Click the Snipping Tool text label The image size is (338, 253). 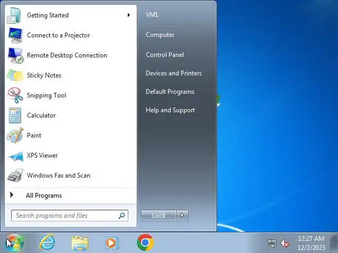[46, 95]
